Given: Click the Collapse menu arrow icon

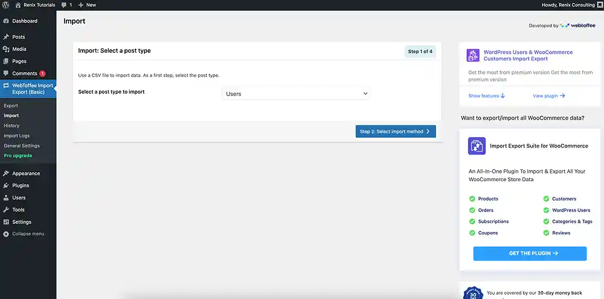Looking at the screenshot, I should click(x=6, y=234).
